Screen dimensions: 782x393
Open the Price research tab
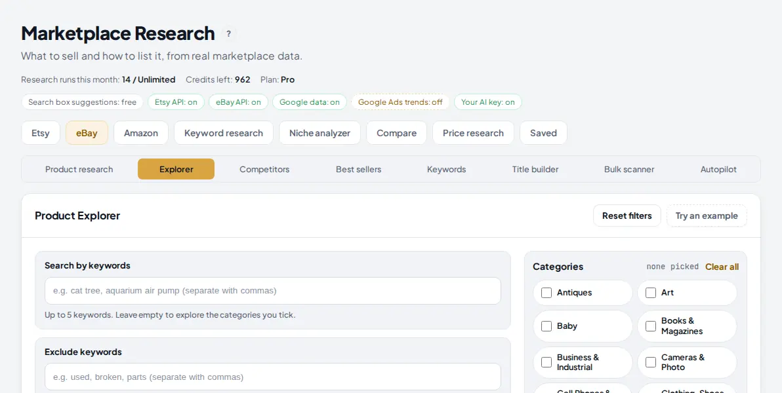tap(473, 133)
